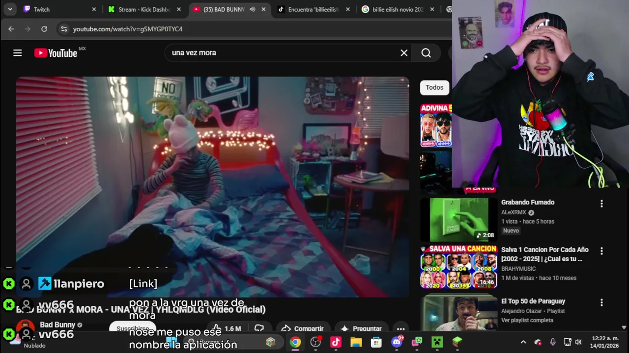Run search with the magnifier button
629x353 pixels.
point(426,53)
